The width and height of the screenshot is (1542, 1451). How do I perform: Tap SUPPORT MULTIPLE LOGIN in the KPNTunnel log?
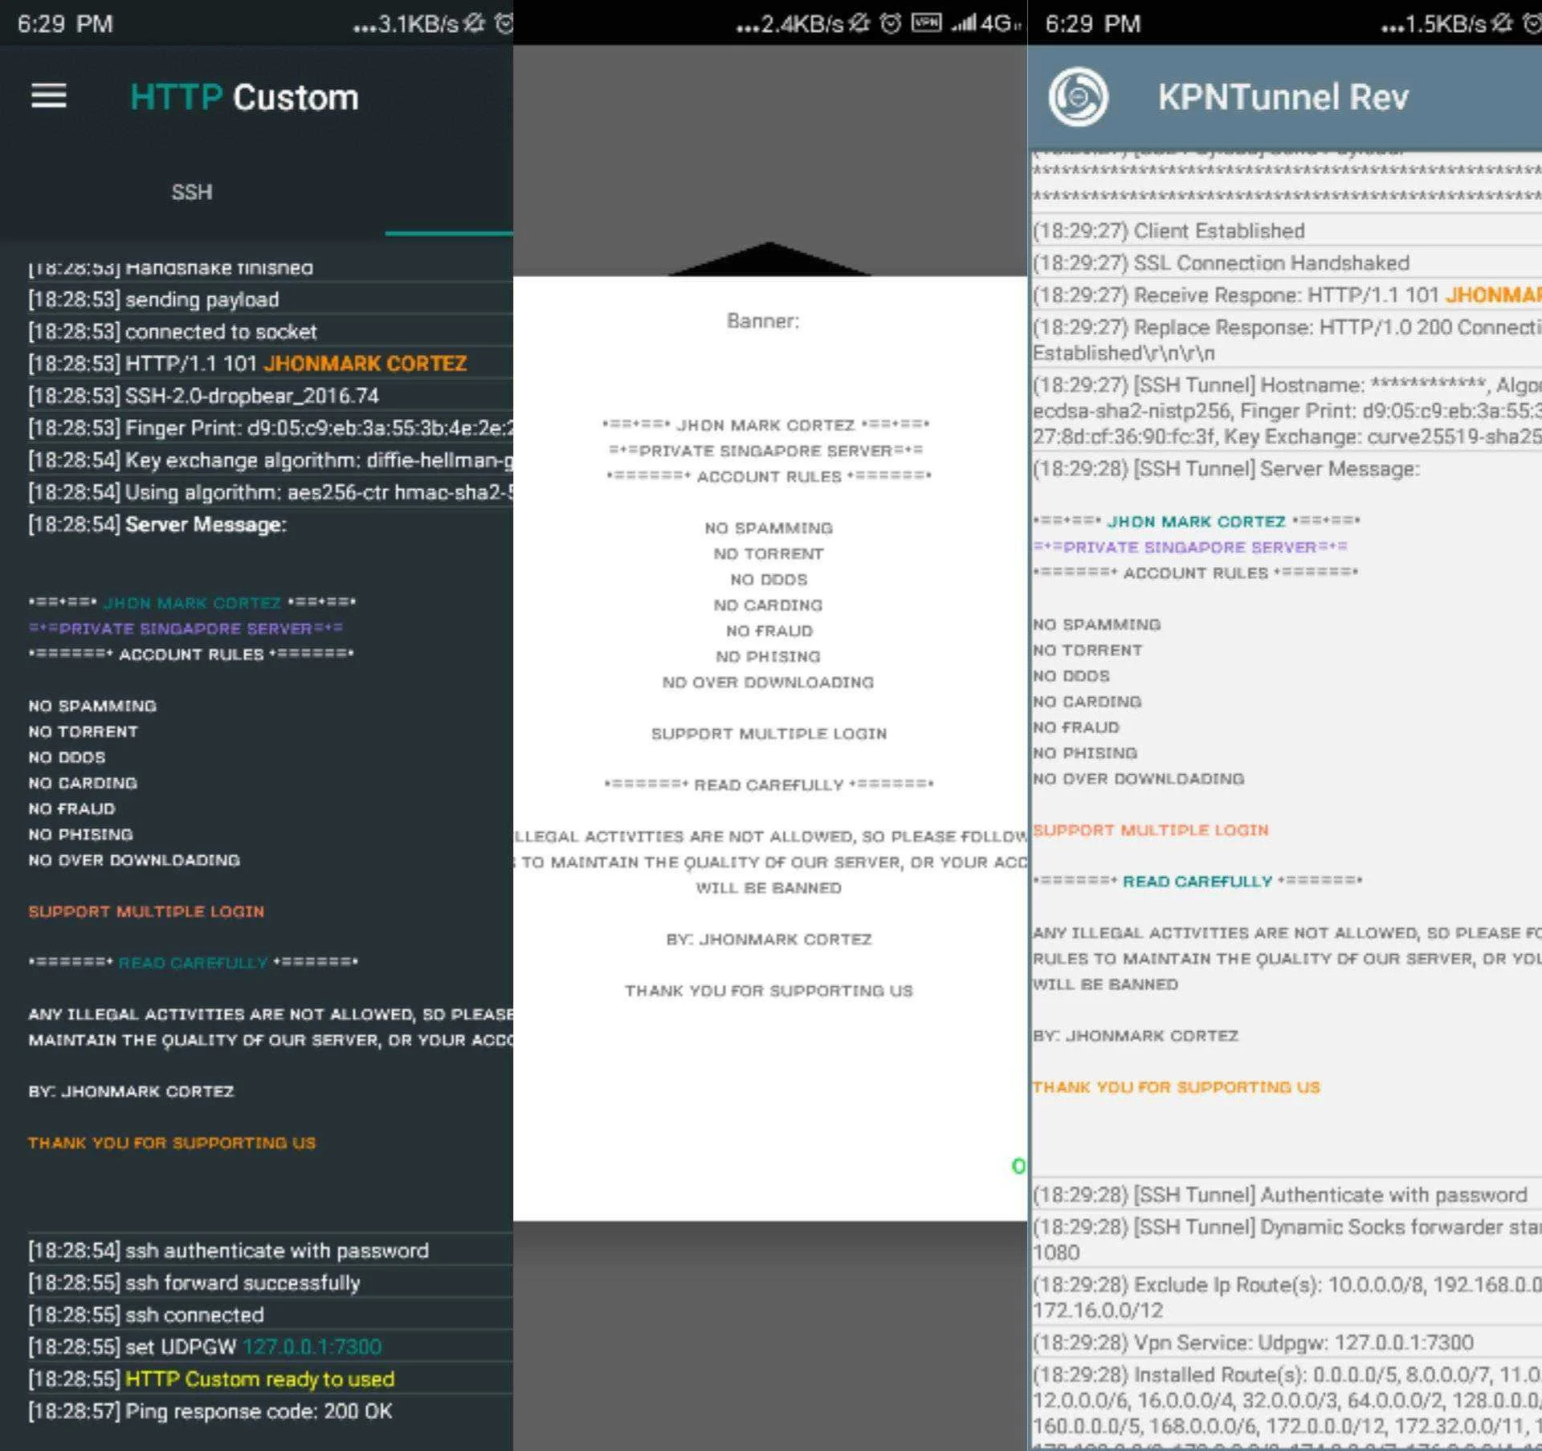click(1151, 829)
